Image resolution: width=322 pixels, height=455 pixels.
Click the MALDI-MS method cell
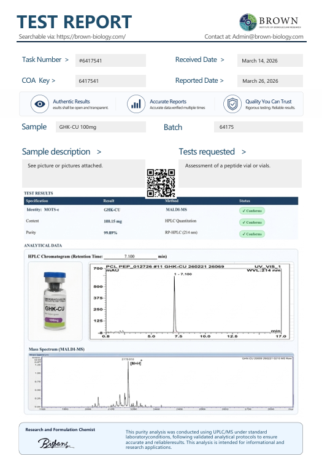coord(176,210)
